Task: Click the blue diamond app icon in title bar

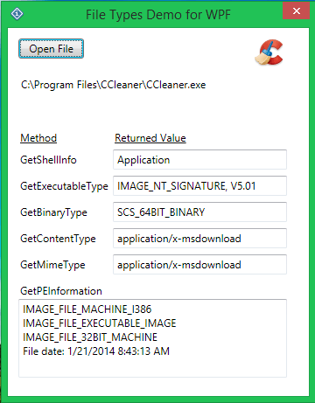Action: 17,13
